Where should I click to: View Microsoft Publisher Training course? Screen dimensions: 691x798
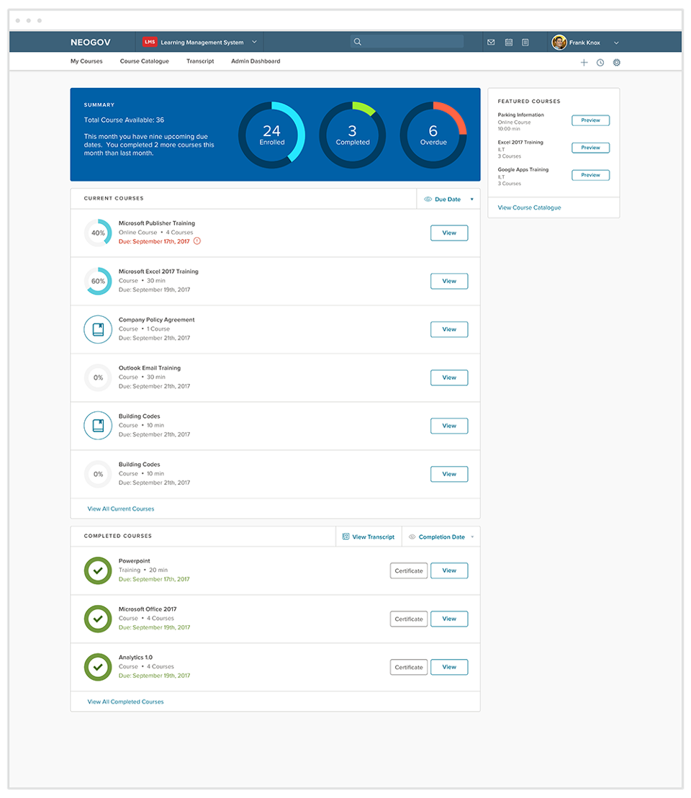point(449,233)
